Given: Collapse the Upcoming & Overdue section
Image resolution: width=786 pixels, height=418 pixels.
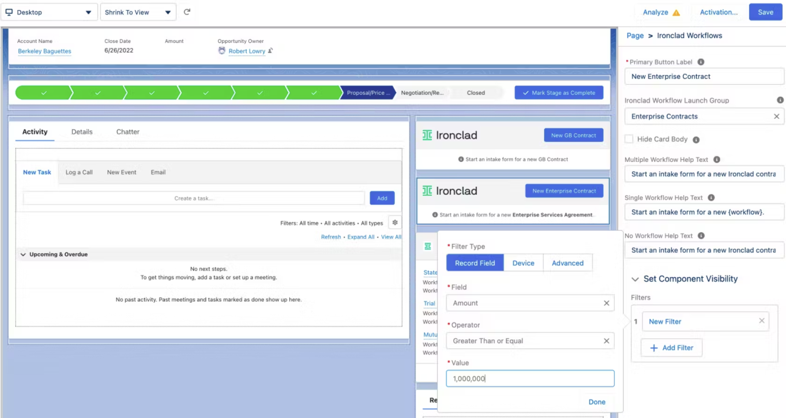Looking at the screenshot, I should coord(23,255).
